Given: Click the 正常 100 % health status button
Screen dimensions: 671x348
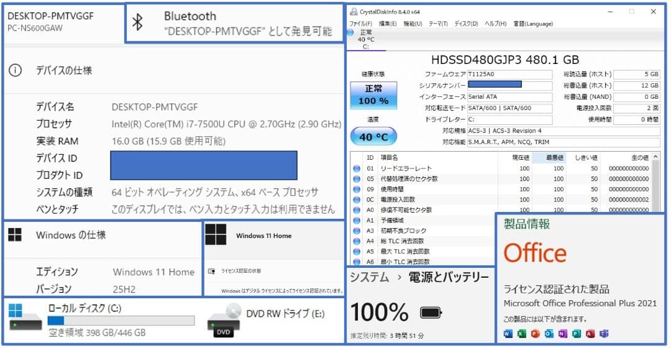Looking at the screenshot, I should (x=373, y=95).
